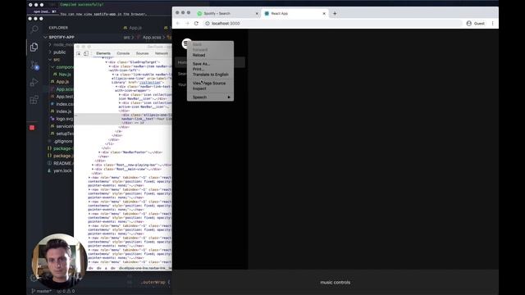
Task: Go forward in Chrome
Action: [x=187, y=24]
